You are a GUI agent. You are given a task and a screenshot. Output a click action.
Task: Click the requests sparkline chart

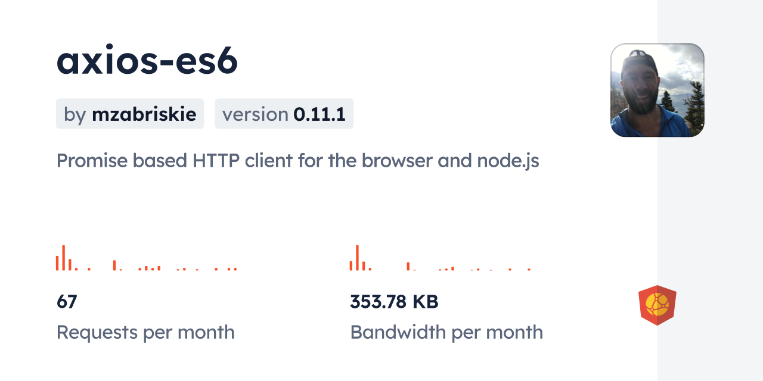[x=147, y=258]
